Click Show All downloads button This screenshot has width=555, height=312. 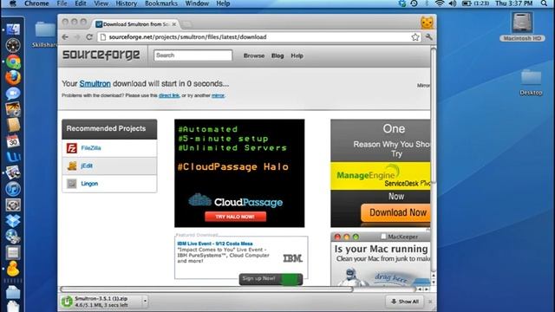(405, 302)
